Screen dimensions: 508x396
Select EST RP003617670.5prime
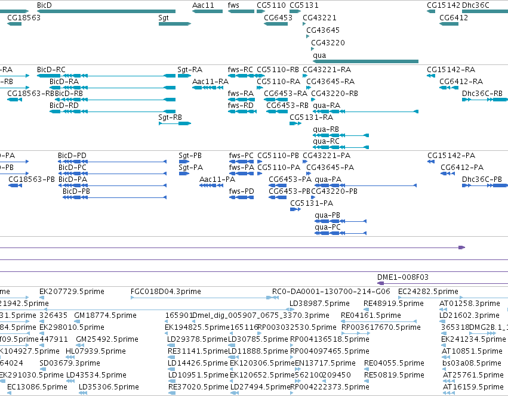tap(355, 333)
